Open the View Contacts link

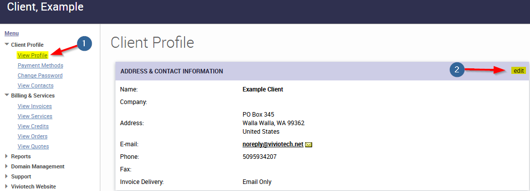click(x=35, y=85)
